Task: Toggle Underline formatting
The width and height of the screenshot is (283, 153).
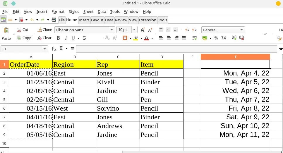Action: click(x=73, y=38)
